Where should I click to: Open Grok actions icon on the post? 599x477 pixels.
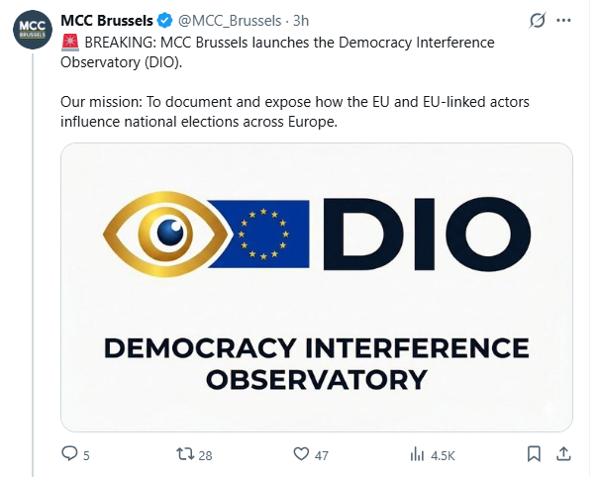coord(539,21)
